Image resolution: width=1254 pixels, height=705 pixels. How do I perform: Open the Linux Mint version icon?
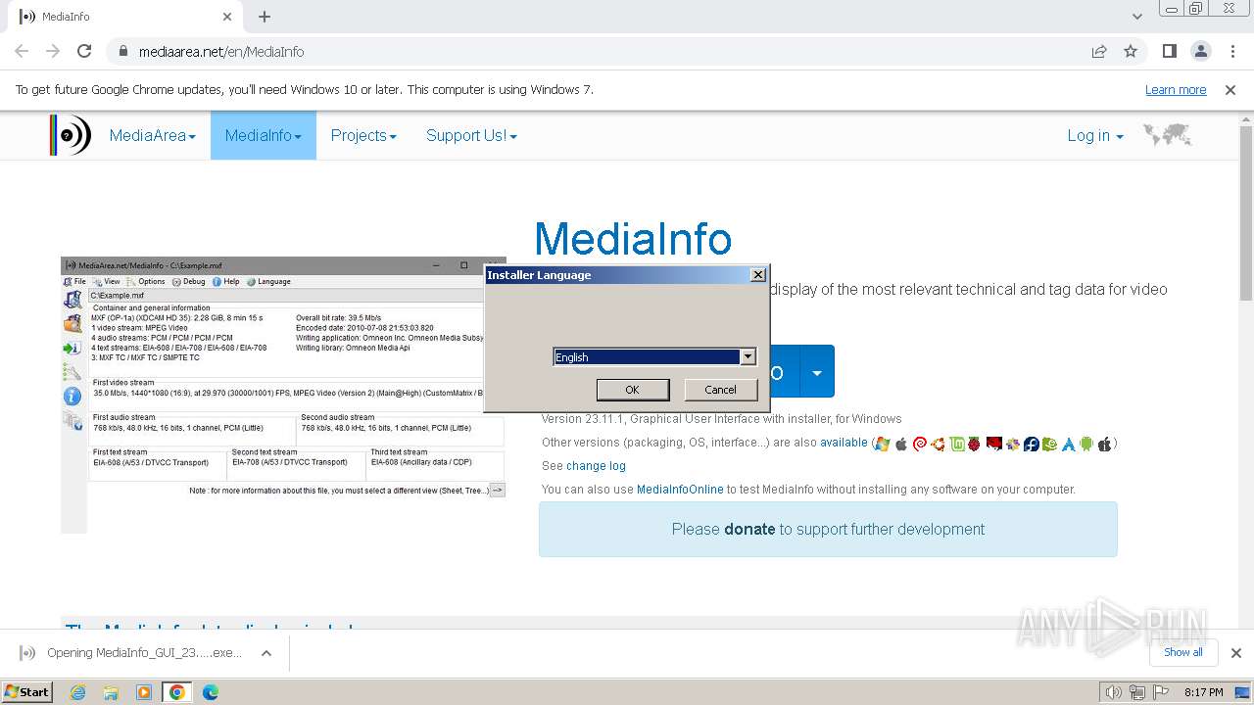tap(956, 444)
